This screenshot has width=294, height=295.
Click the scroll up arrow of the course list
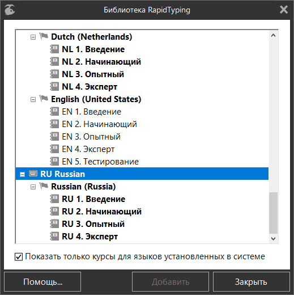pos(273,35)
